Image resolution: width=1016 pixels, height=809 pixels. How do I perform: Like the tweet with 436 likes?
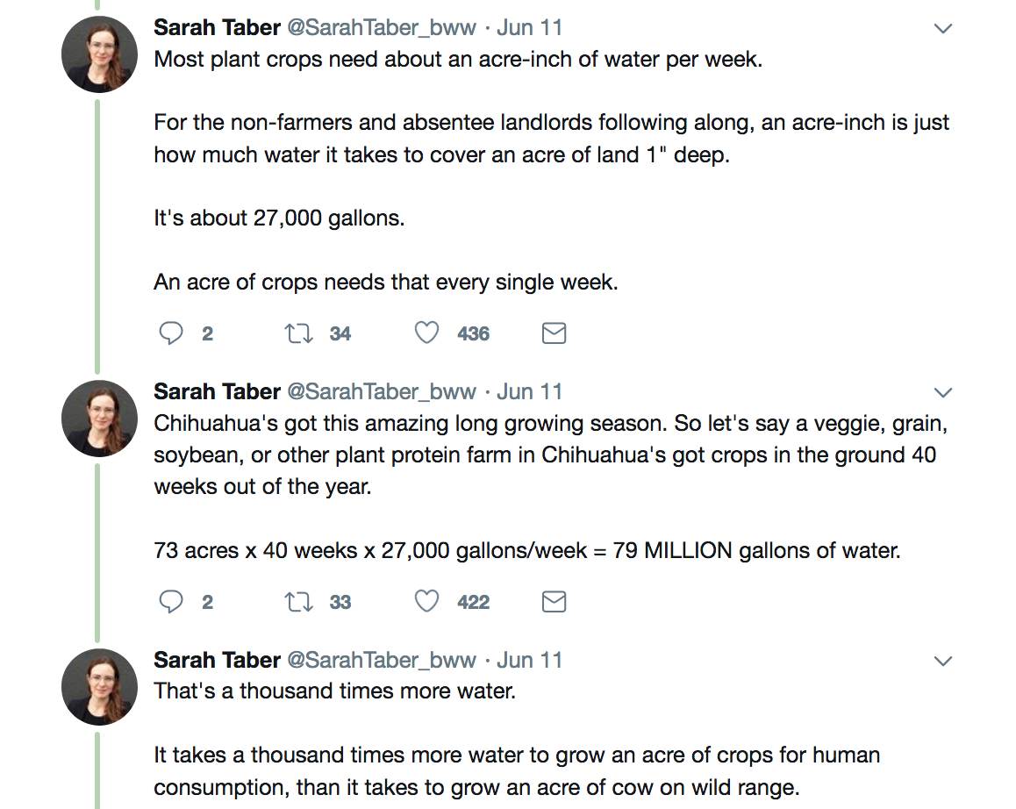(x=426, y=333)
